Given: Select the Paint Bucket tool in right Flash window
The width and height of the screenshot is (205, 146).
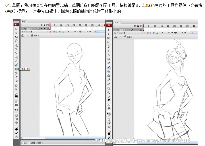Looking at the screenshot, I should click(x=109, y=76).
